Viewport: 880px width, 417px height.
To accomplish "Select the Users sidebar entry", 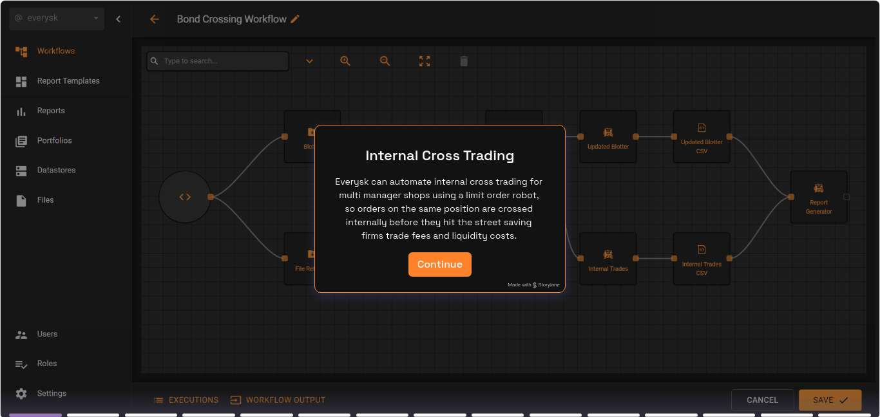I will 21,334.
